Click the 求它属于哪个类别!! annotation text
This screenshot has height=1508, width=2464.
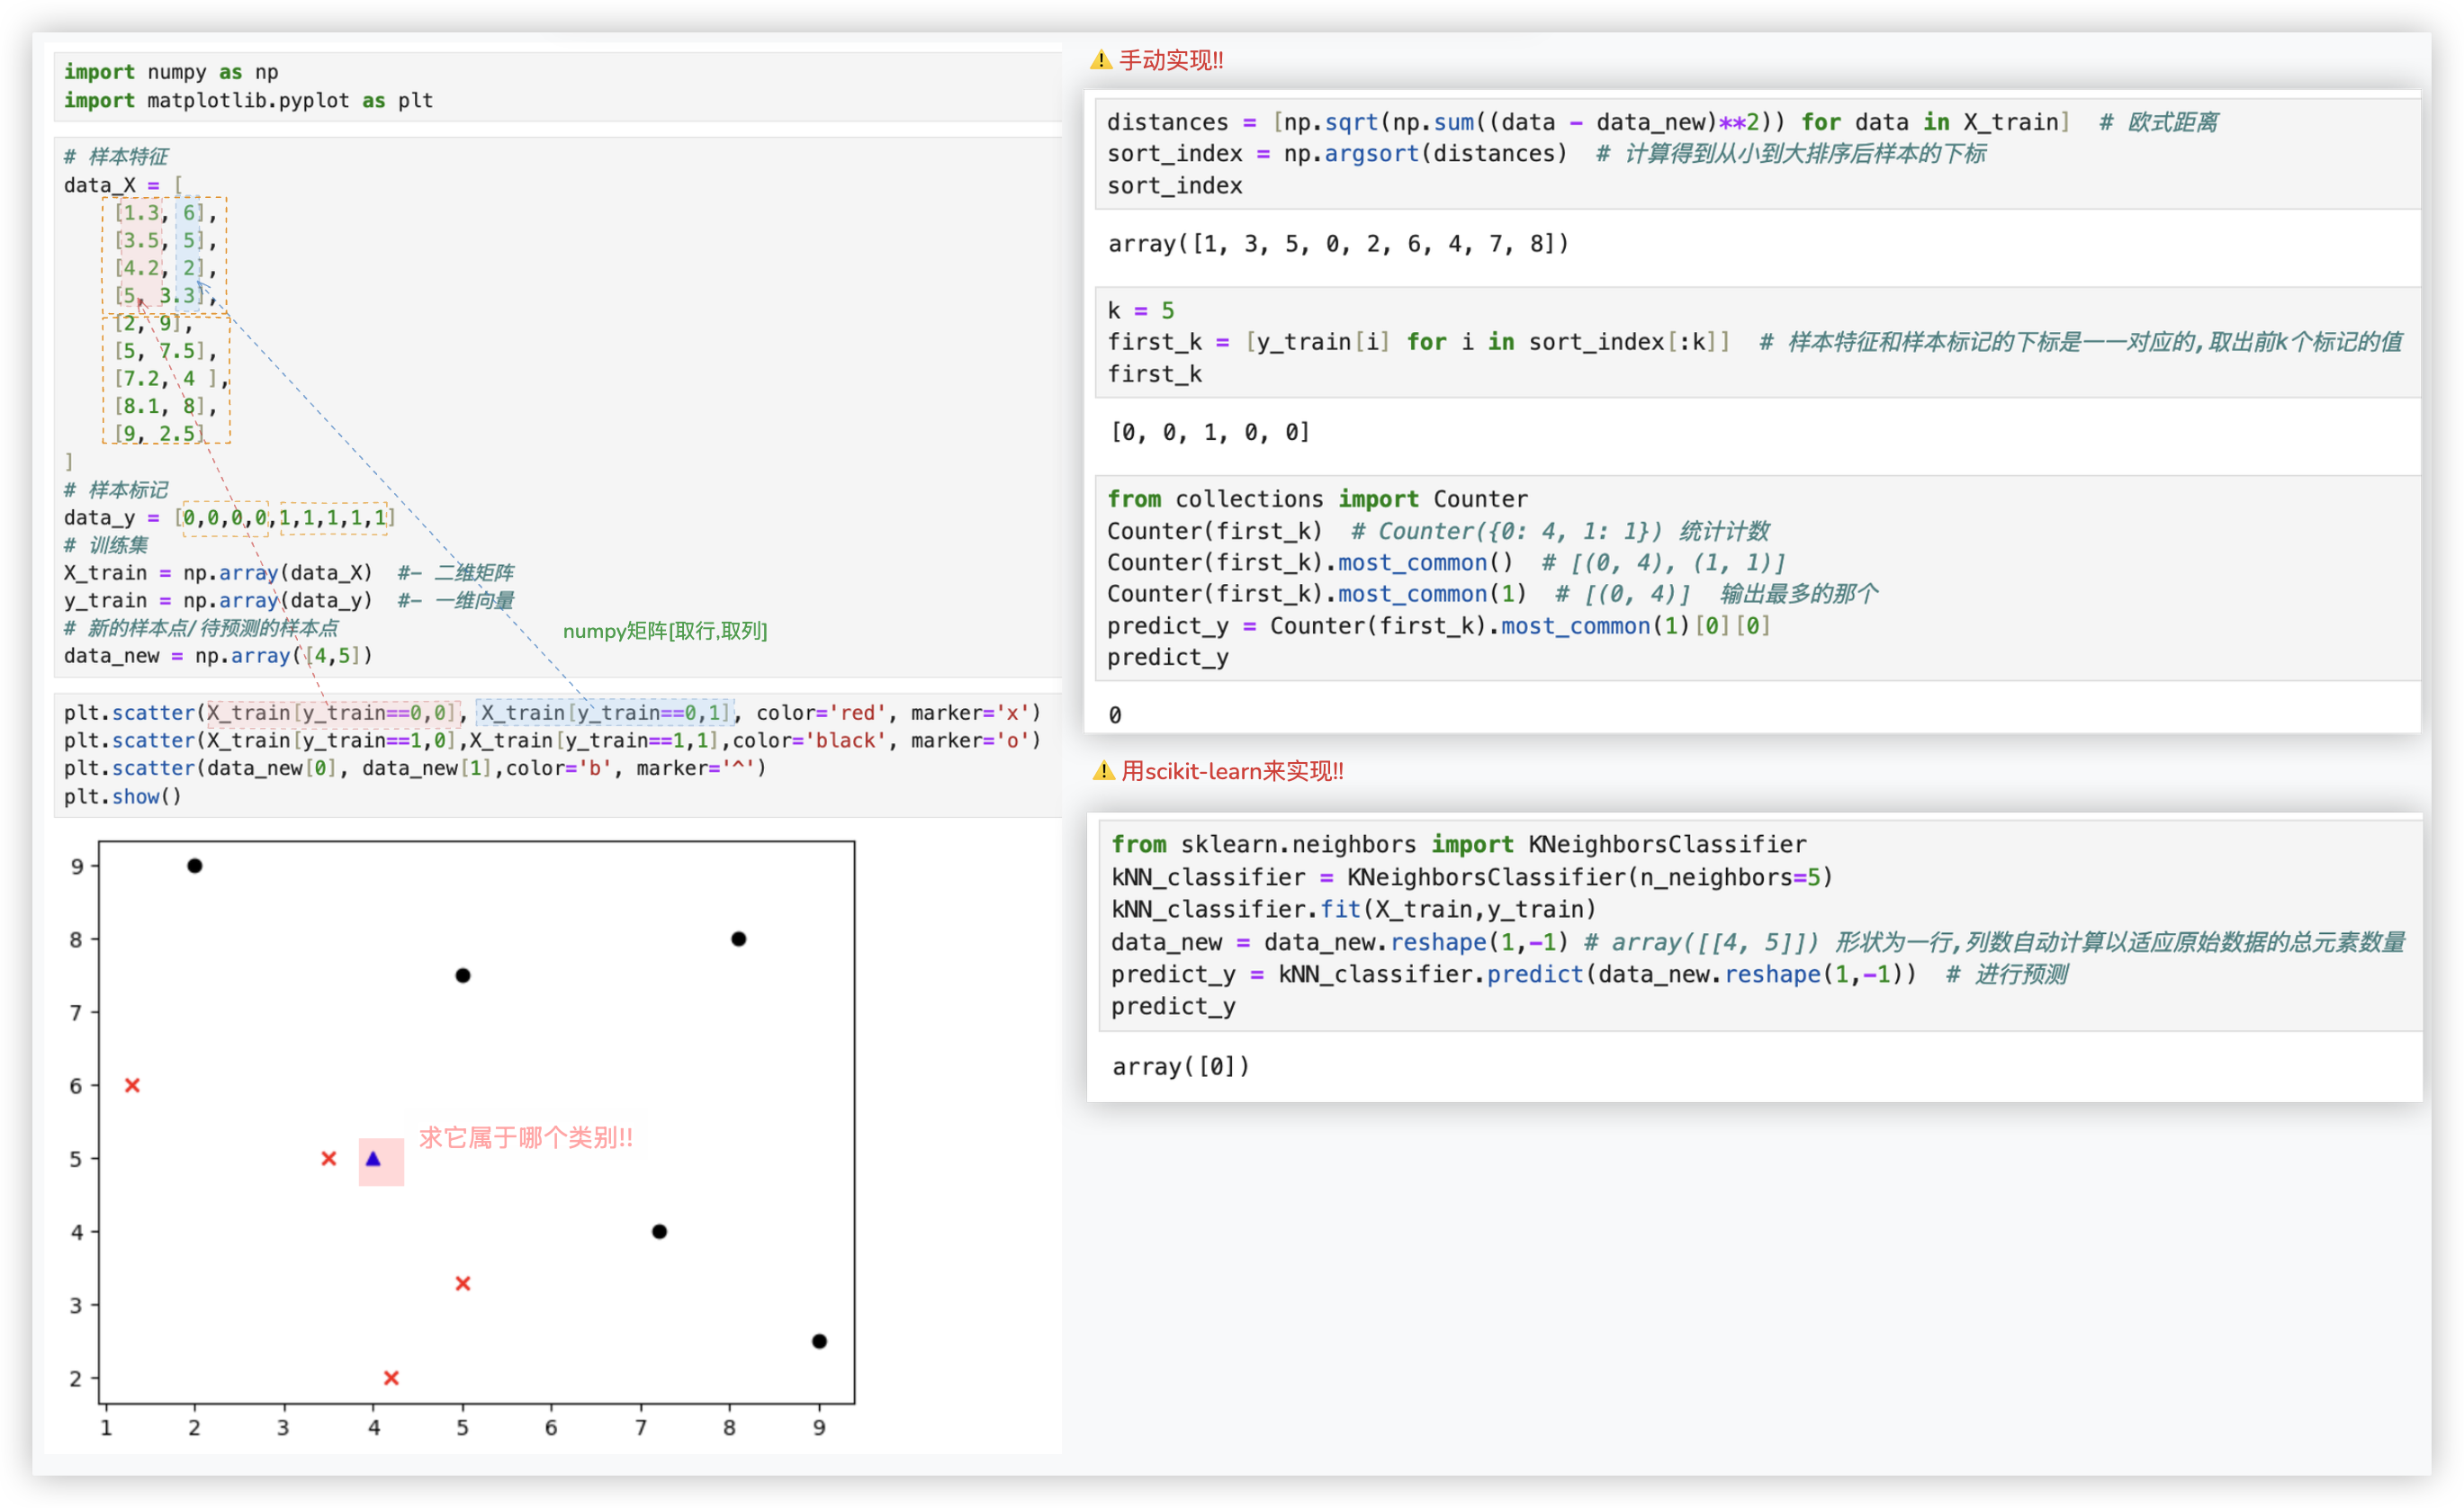click(x=526, y=1137)
